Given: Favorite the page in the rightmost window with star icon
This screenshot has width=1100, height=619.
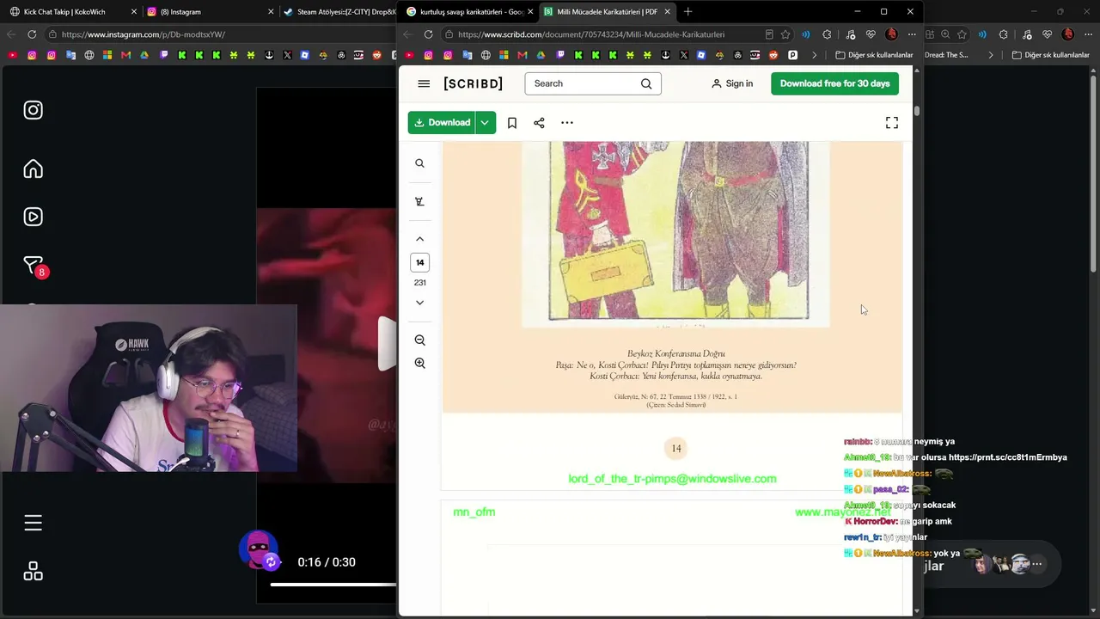Looking at the screenshot, I should coord(962,34).
